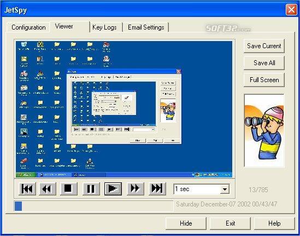Close the JetSpy window
The width and height of the screenshot is (300, 236).
(291, 10)
